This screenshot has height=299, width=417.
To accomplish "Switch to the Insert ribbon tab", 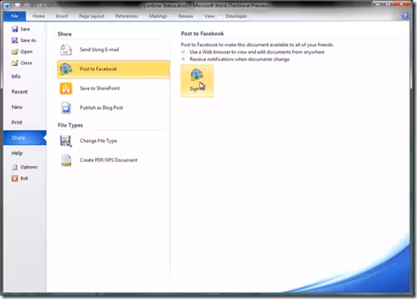I will click(x=62, y=17).
